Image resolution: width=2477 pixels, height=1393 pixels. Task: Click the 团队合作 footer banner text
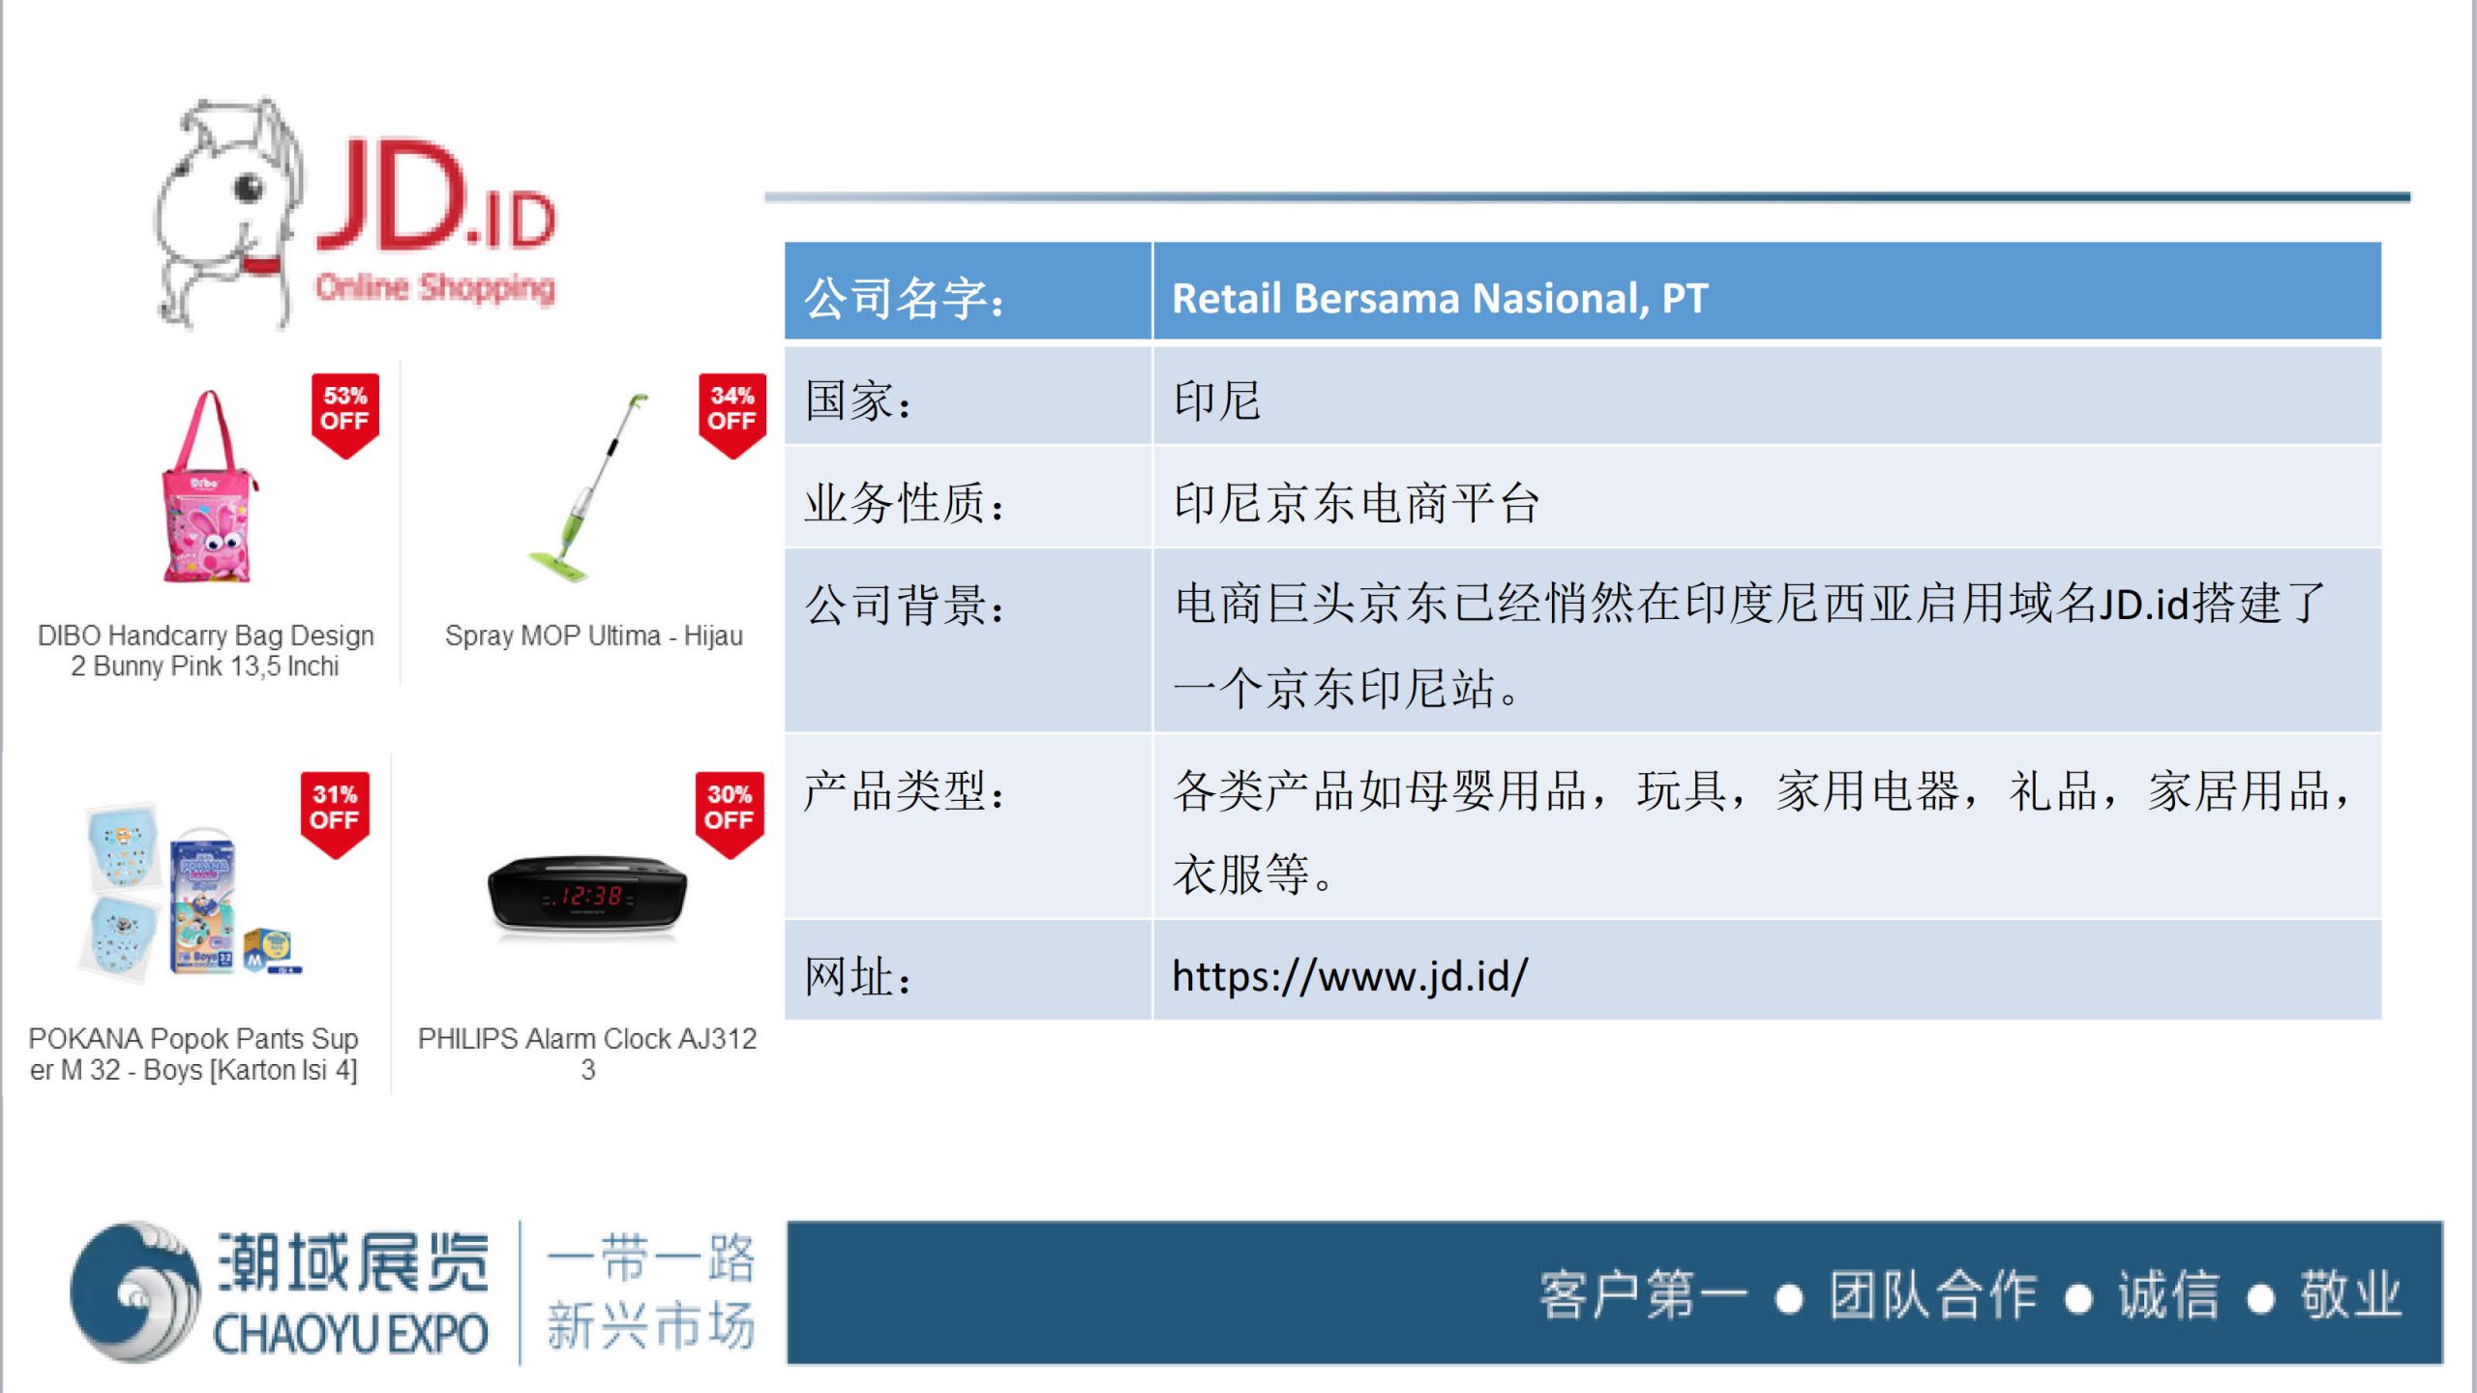point(1933,1295)
